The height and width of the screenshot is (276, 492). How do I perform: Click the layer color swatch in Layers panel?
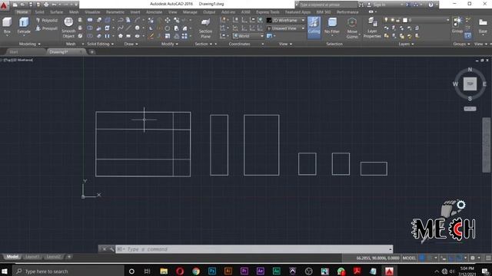point(405,20)
